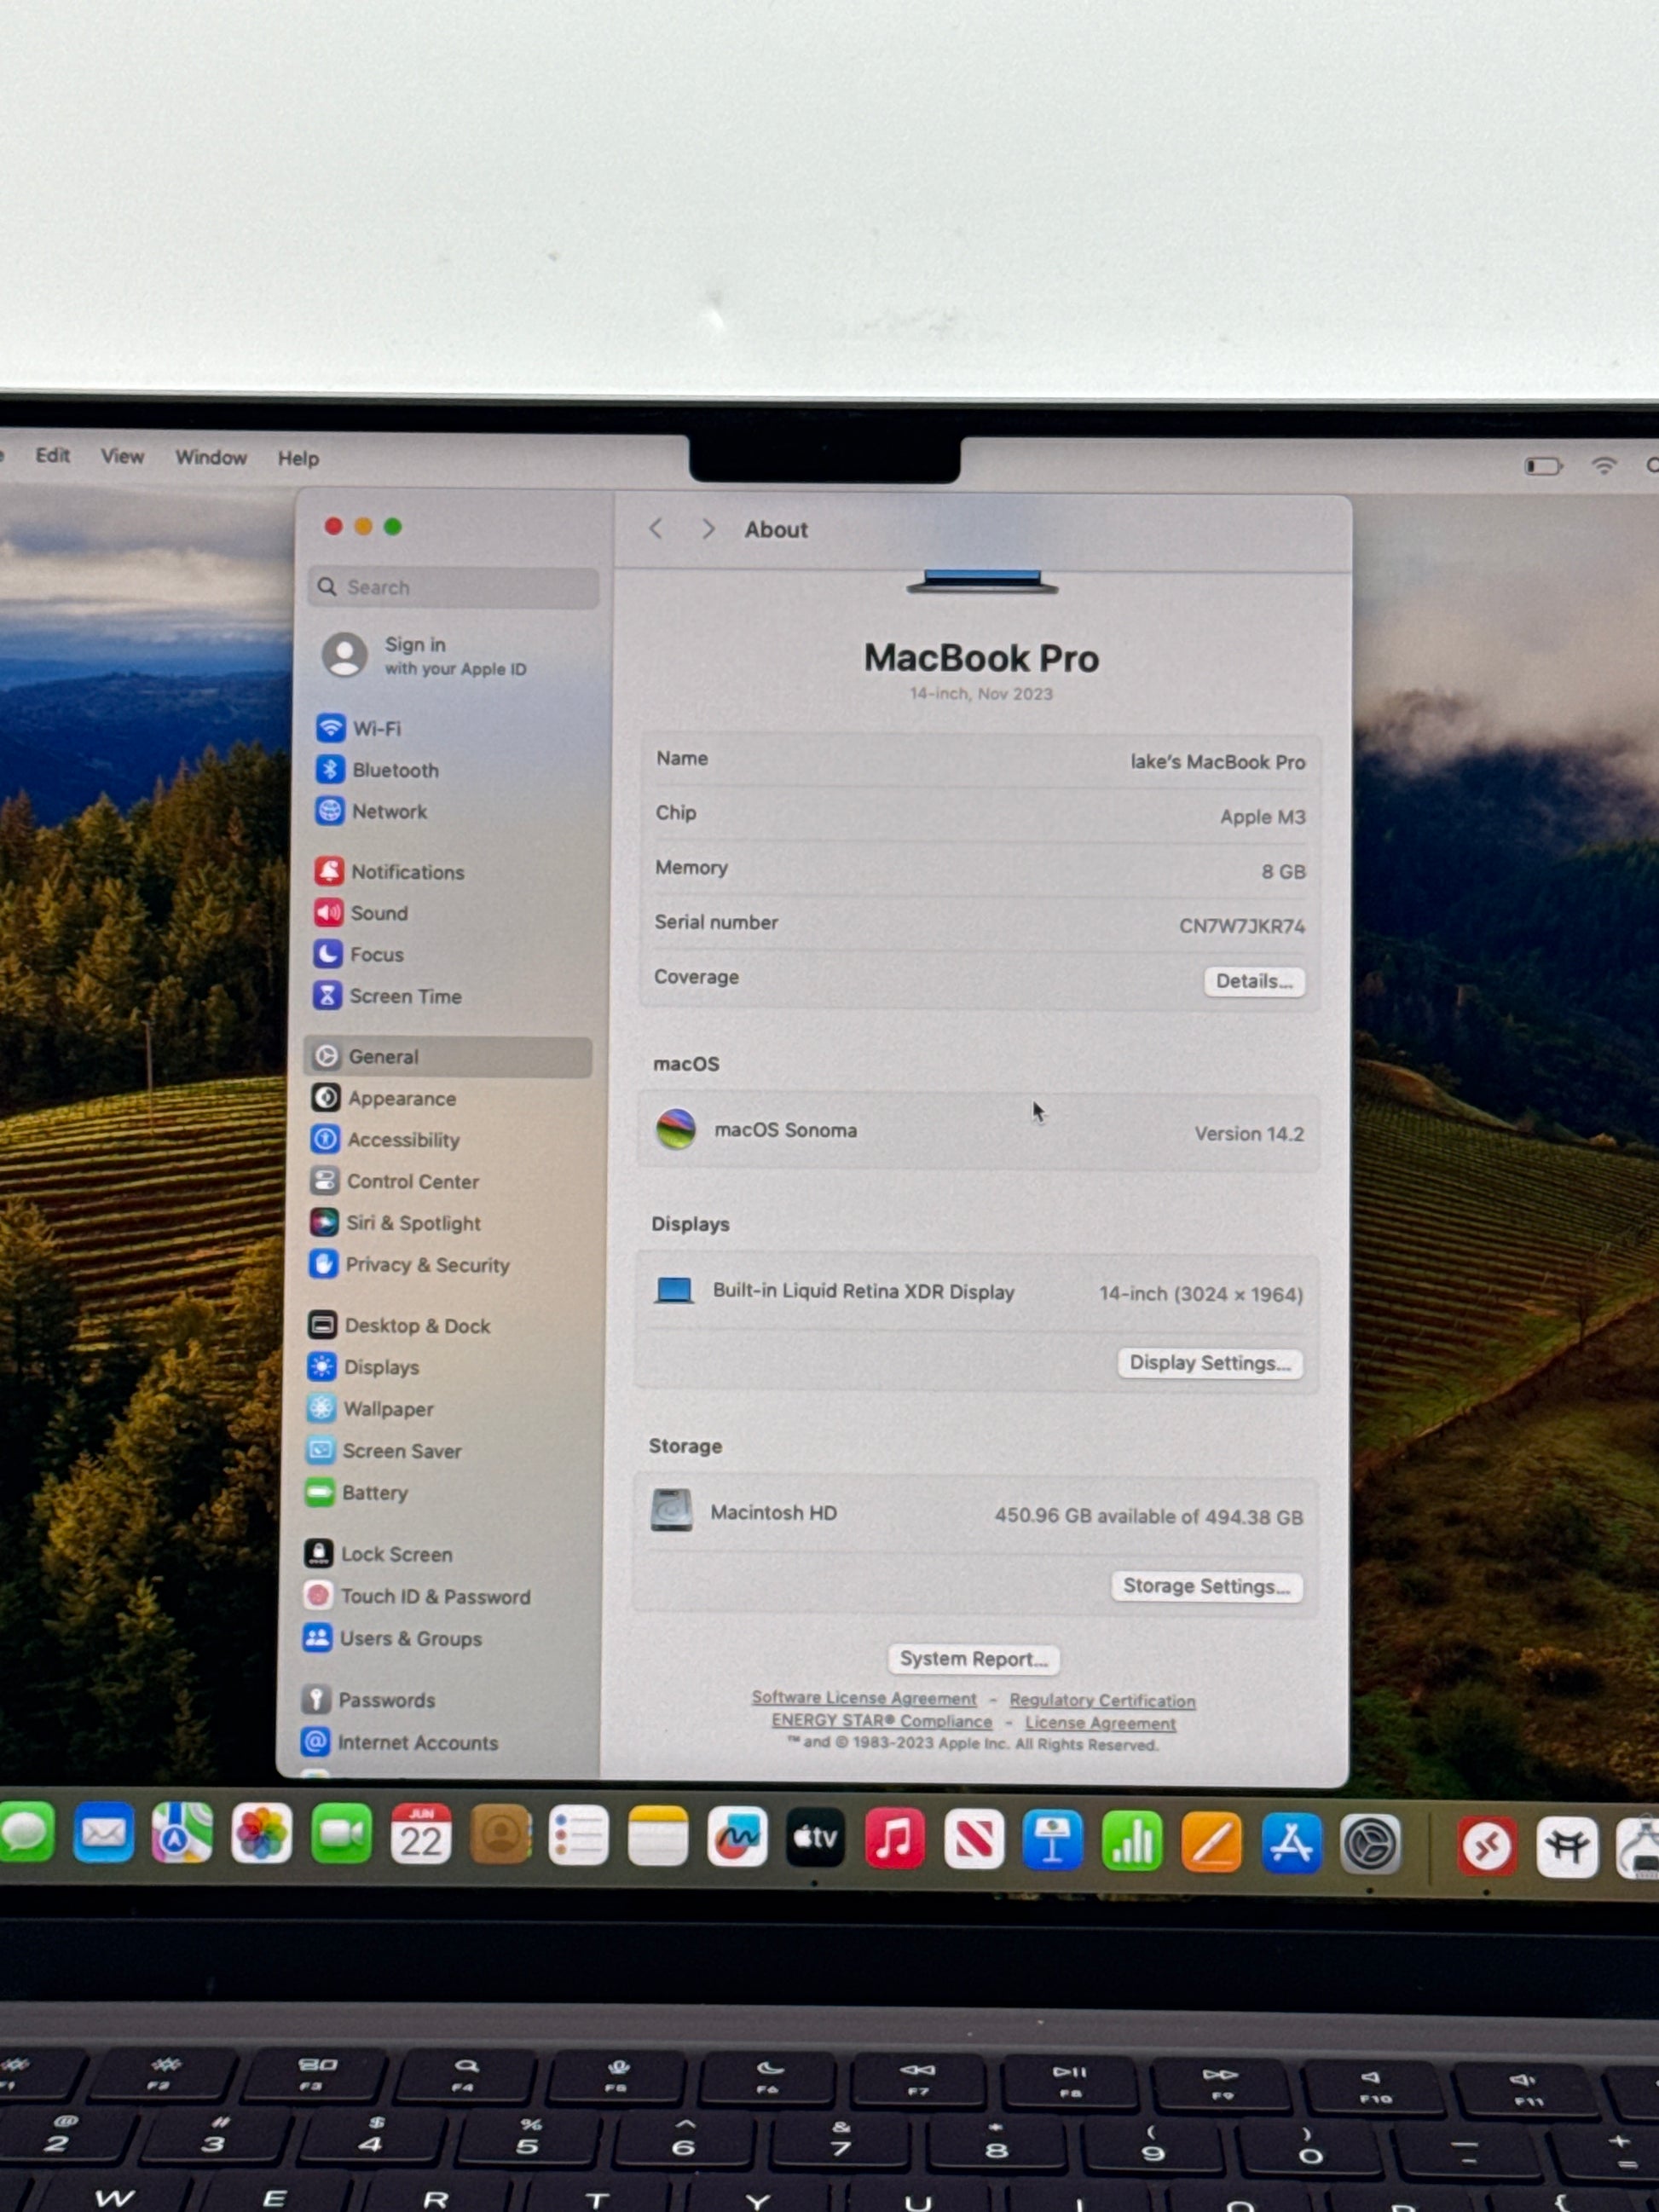Open the Window menu
1659x2212 pixels.
point(211,457)
